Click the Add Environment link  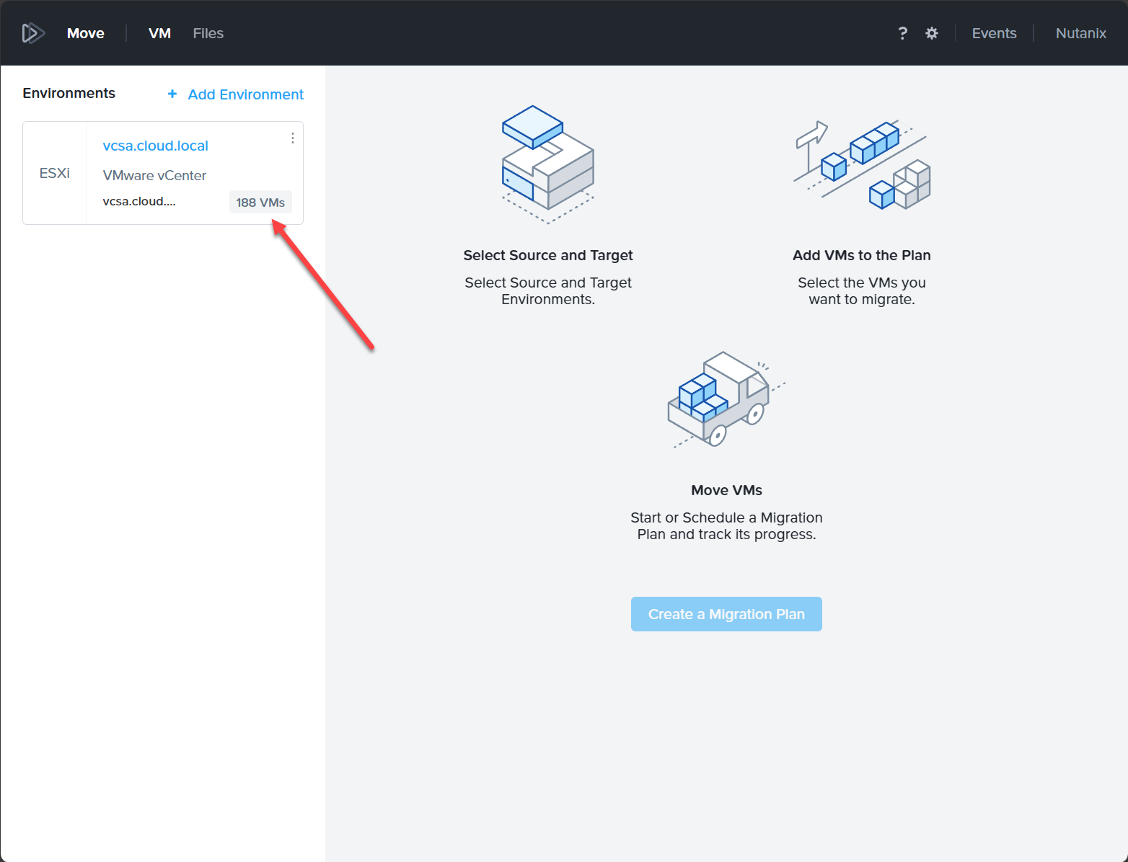[245, 94]
